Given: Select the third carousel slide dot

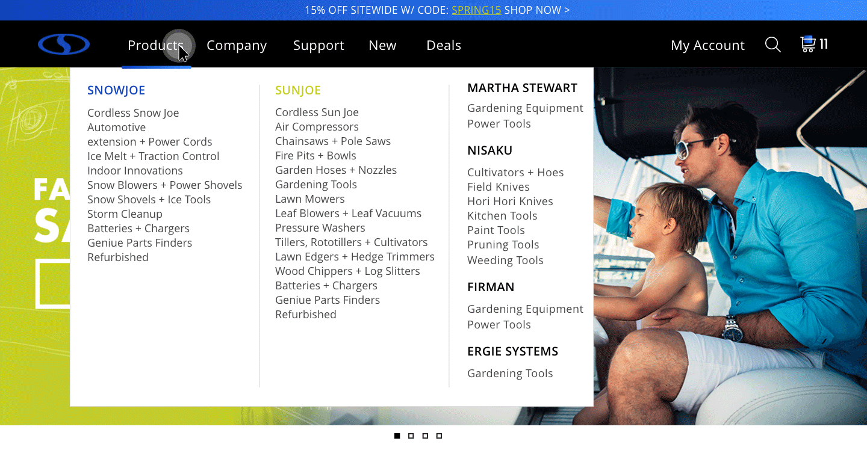Looking at the screenshot, I should 425,436.
